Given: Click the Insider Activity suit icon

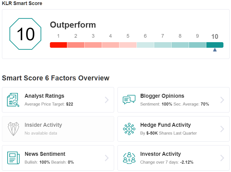Looking at the screenshot, I should [x=13, y=129].
